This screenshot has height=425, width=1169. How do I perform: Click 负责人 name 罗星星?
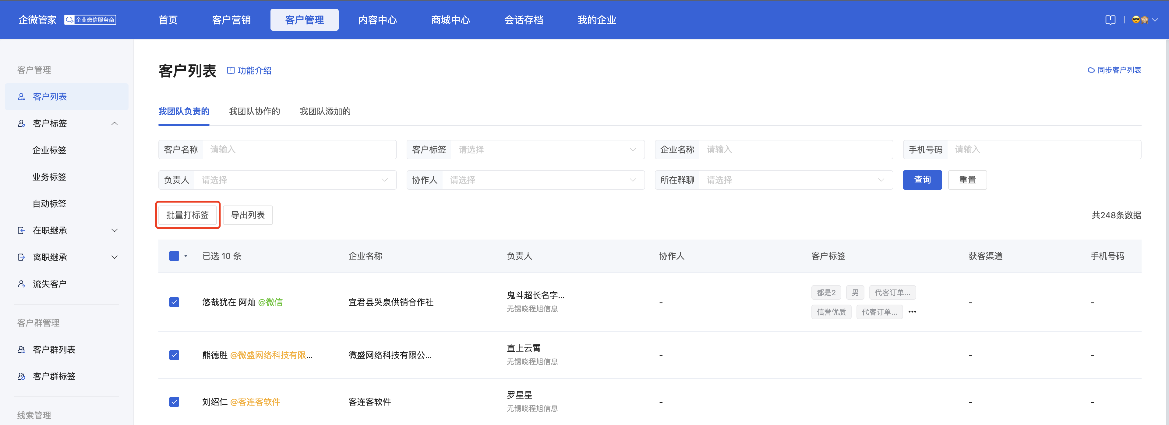(x=519, y=395)
